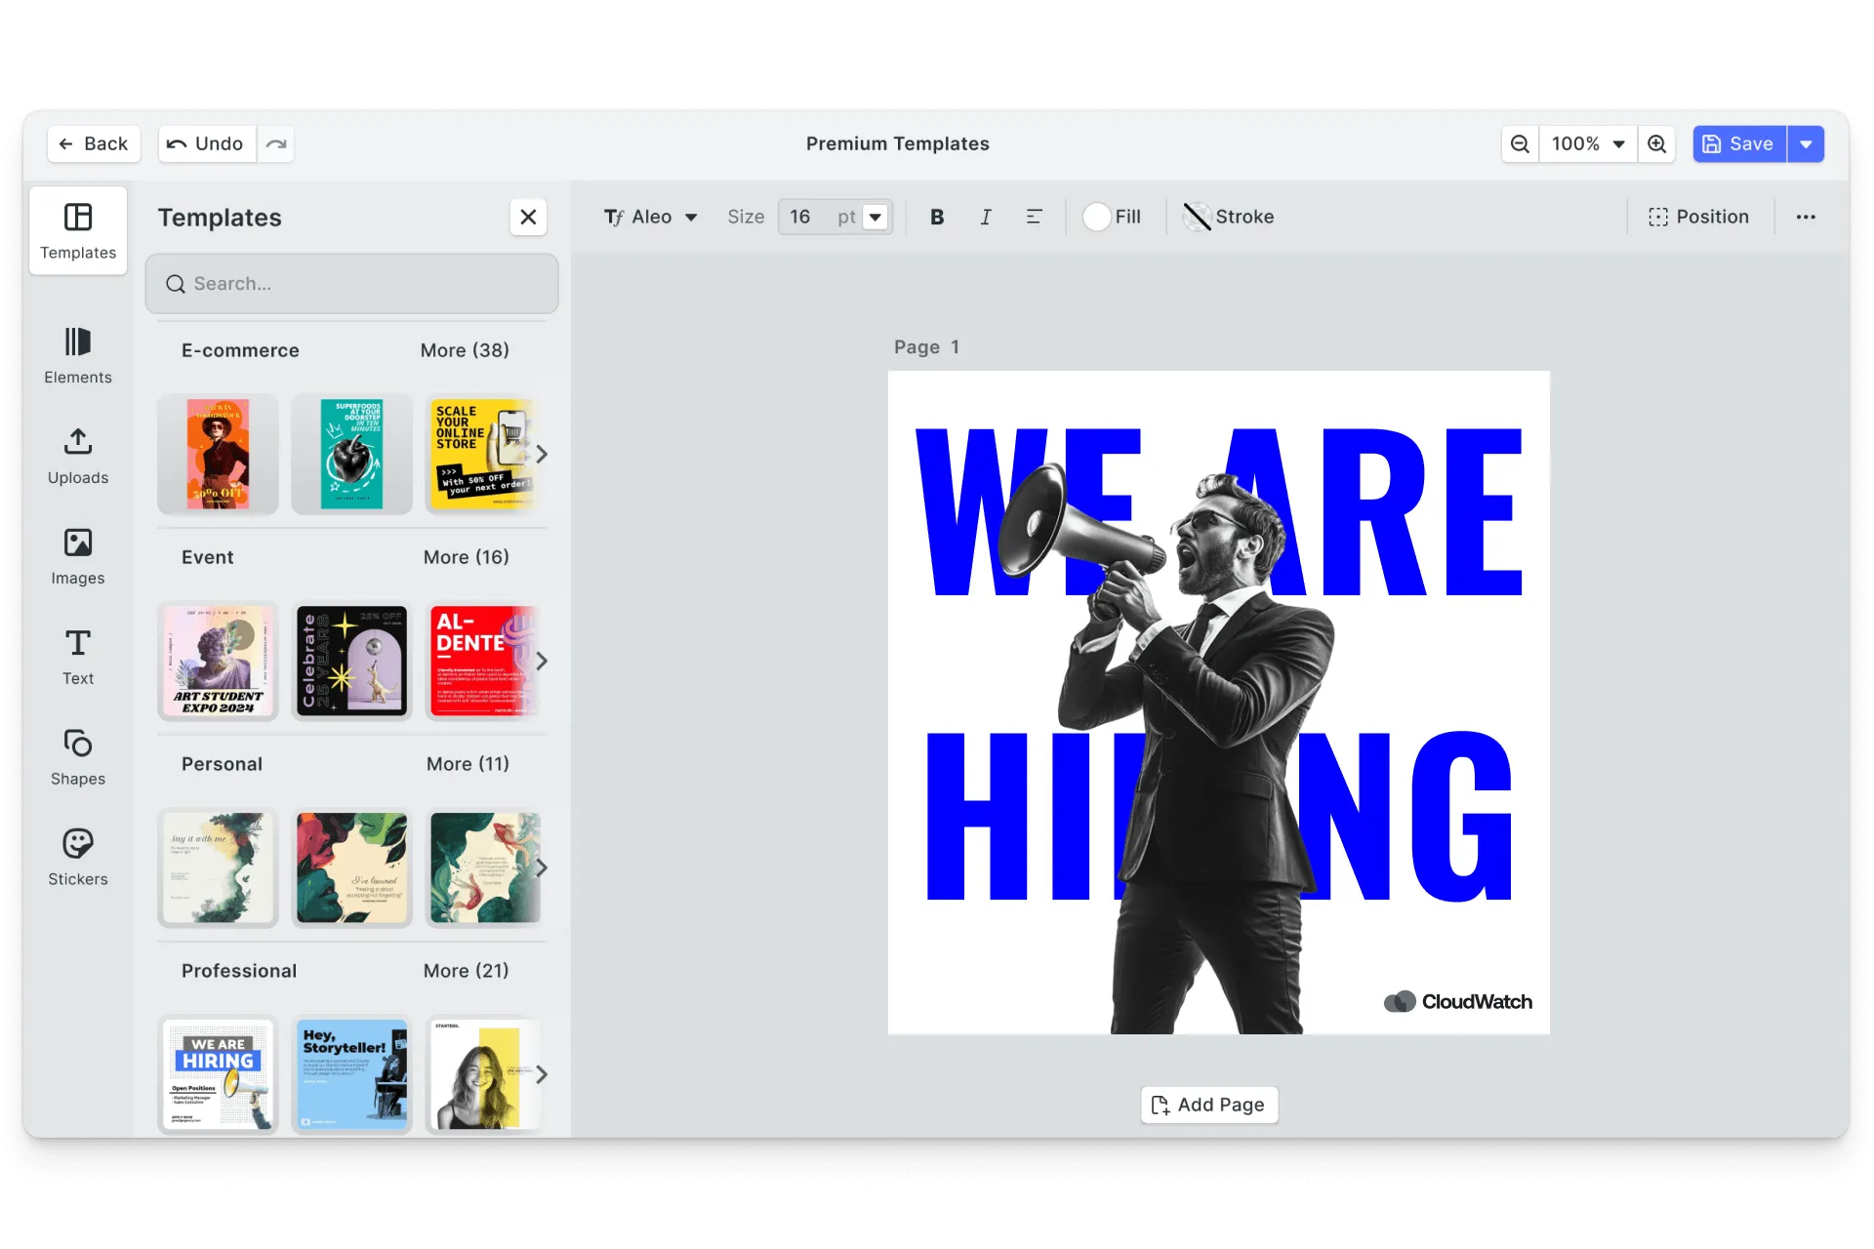This screenshot has height=1249, width=1874.
Task: Save the design
Action: pyautogui.click(x=1739, y=143)
